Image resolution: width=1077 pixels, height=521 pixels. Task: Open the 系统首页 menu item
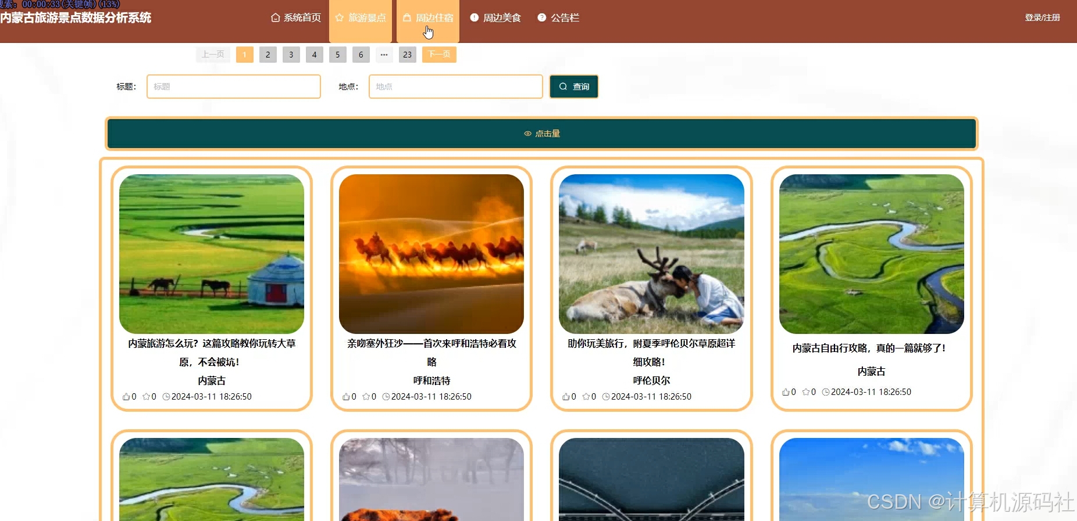(x=296, y=18)
